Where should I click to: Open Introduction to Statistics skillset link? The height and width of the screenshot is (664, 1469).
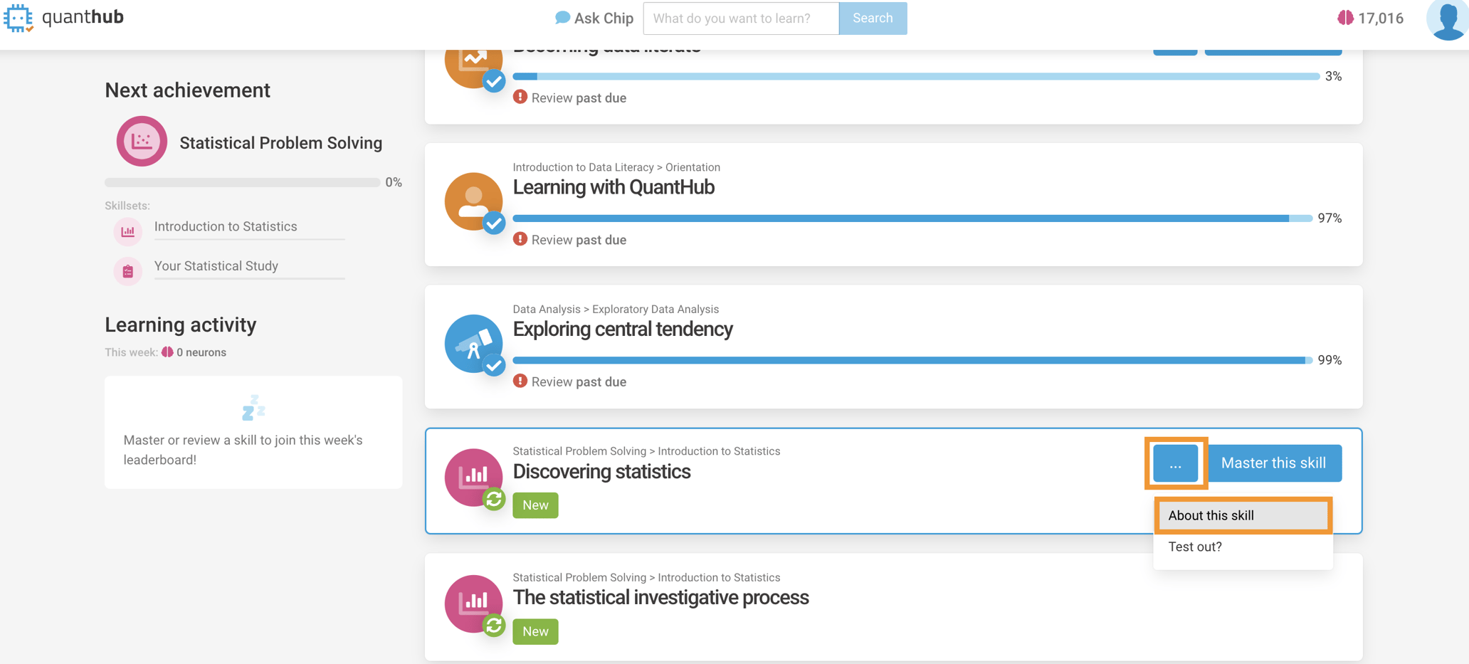click(226, 226)
